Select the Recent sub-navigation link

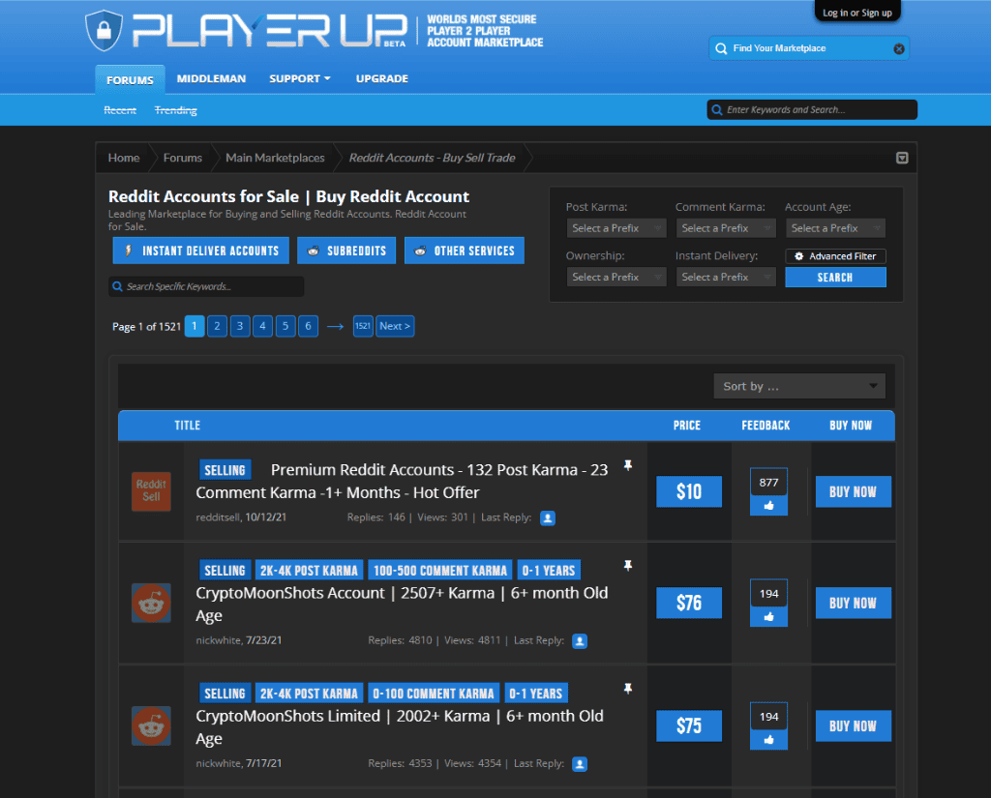point(120,110)
